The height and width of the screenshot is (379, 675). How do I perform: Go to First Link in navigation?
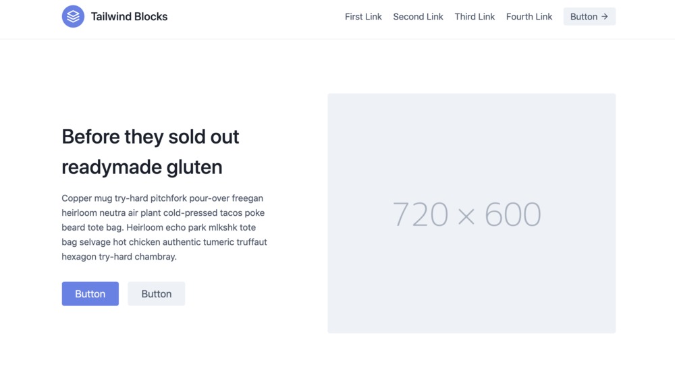[x=363, y=17]
